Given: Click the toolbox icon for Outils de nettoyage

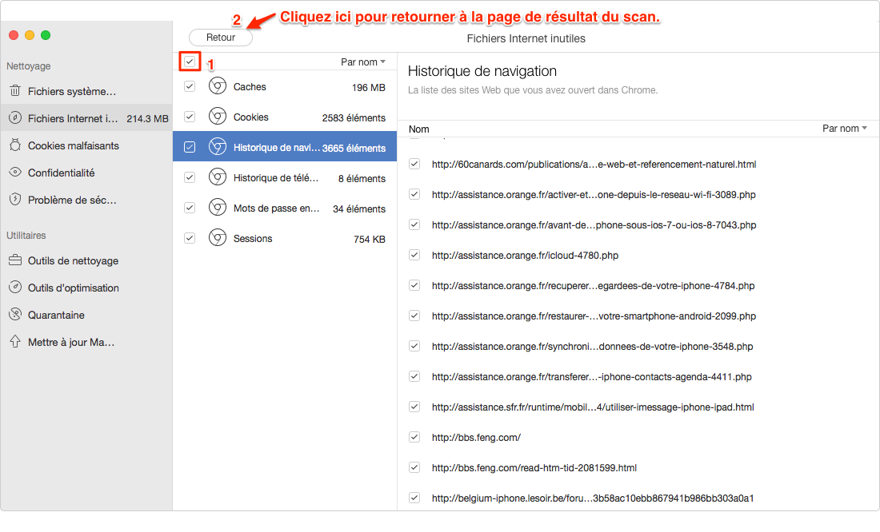Looking at the screenshot, I should pyautogui.click(x=15, y=260).
